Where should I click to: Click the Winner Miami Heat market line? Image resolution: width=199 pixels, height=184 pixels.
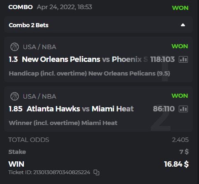click(63, 123)
